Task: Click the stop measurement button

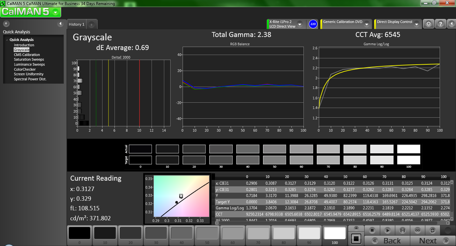Action: (372, 230)
